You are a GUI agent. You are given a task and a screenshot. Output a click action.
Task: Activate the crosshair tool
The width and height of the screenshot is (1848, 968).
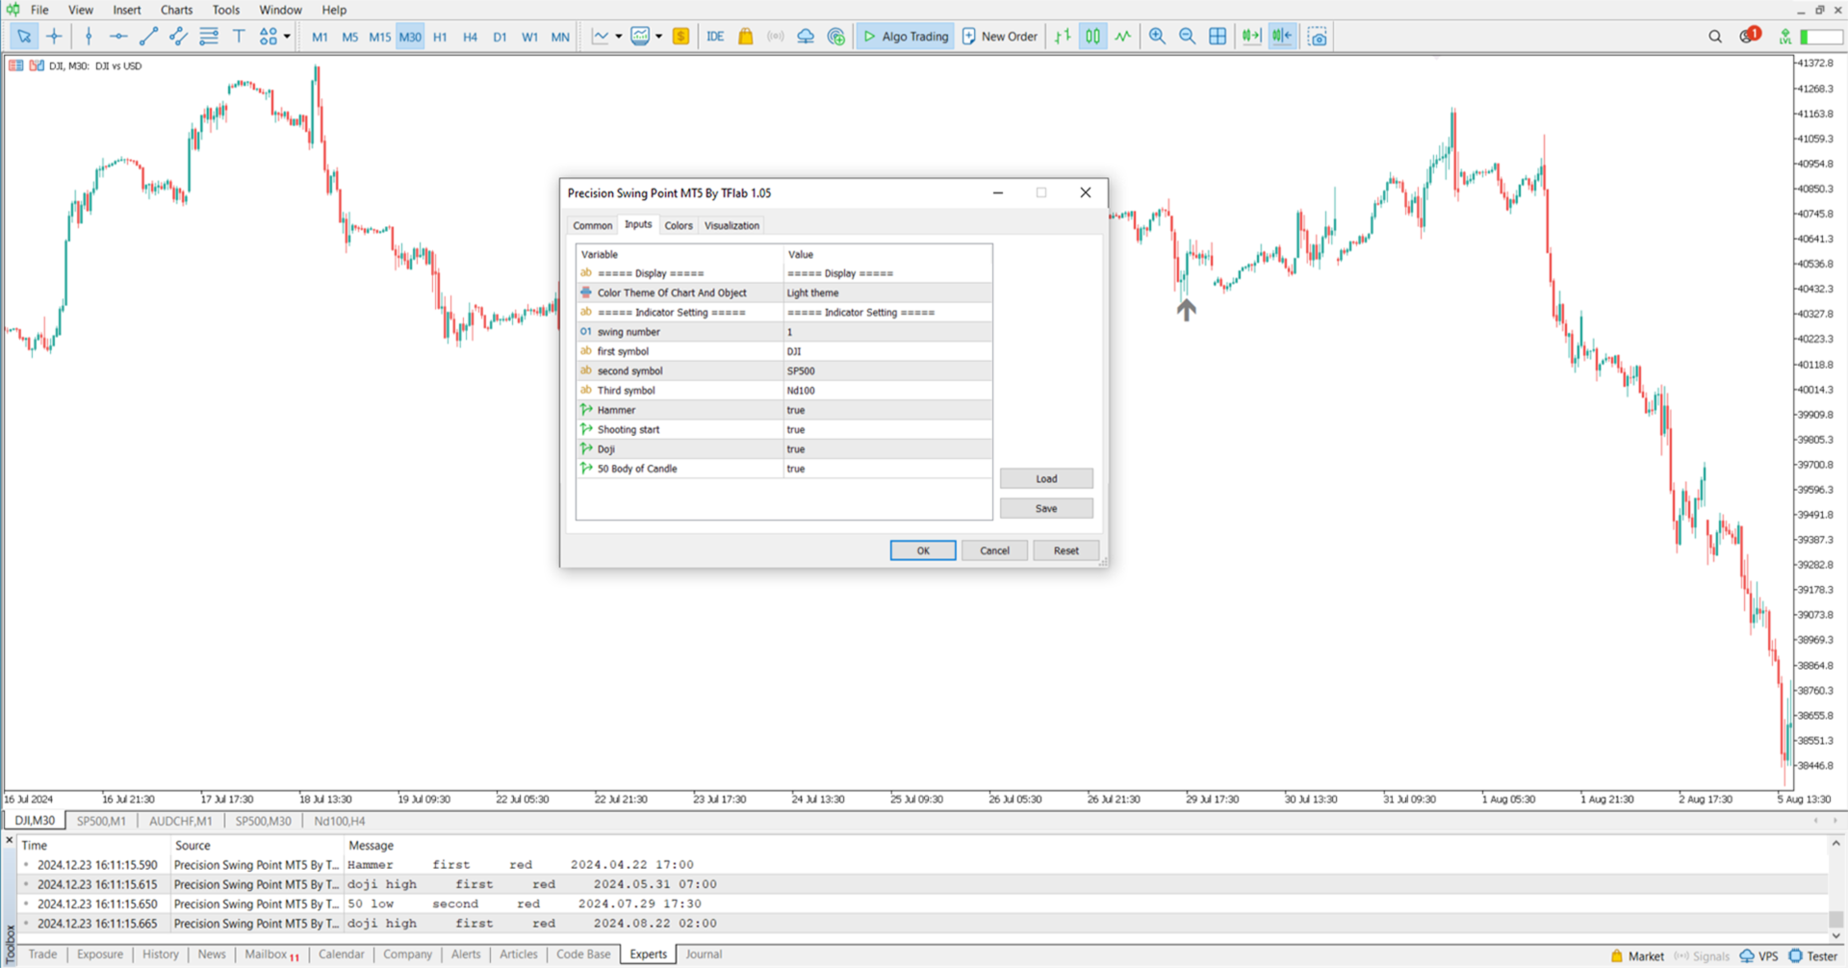coord(54,37)
